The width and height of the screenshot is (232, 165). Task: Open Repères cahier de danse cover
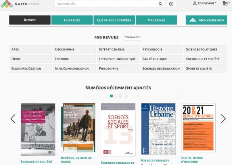tap(78, 128)
